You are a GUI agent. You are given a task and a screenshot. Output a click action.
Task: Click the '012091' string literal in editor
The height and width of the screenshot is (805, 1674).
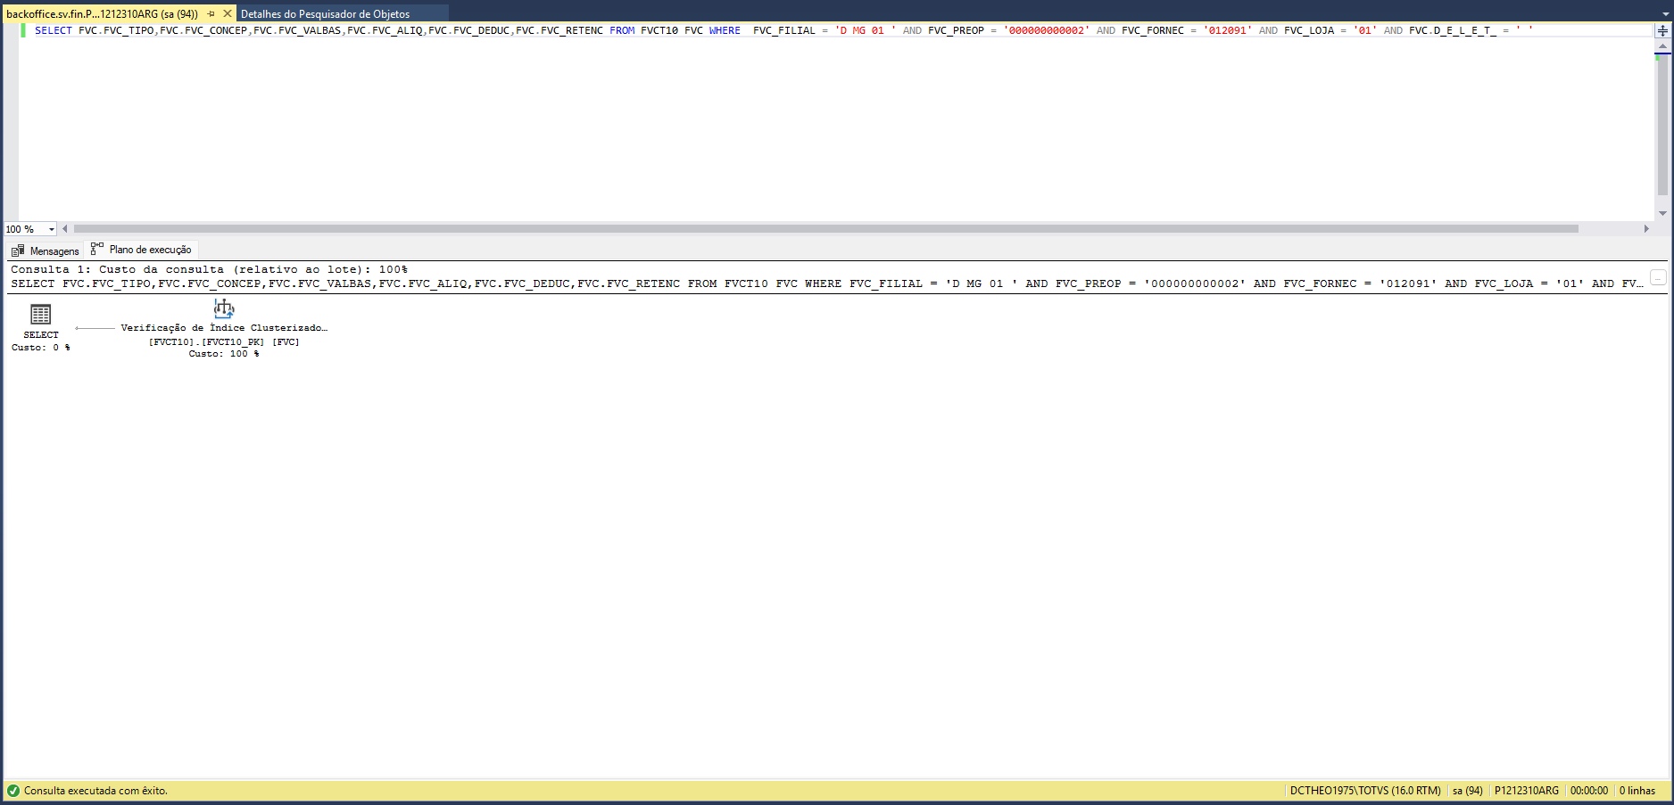[x=1228, y=30]
